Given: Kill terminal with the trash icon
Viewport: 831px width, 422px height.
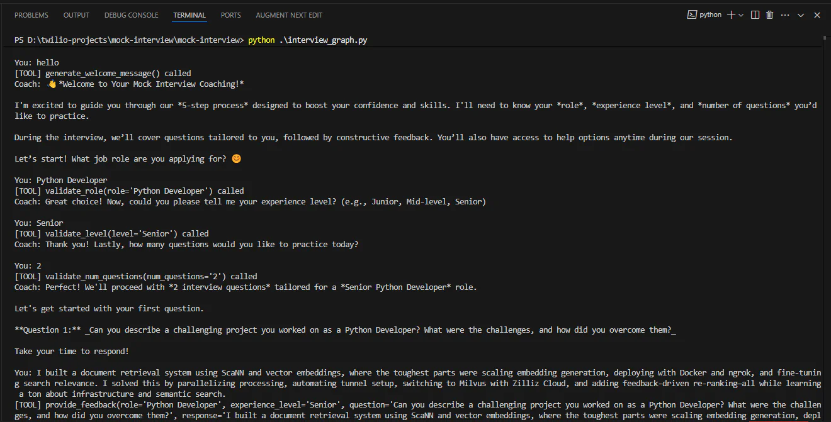Looking at the screenshot, I should [x=769, y=14].
